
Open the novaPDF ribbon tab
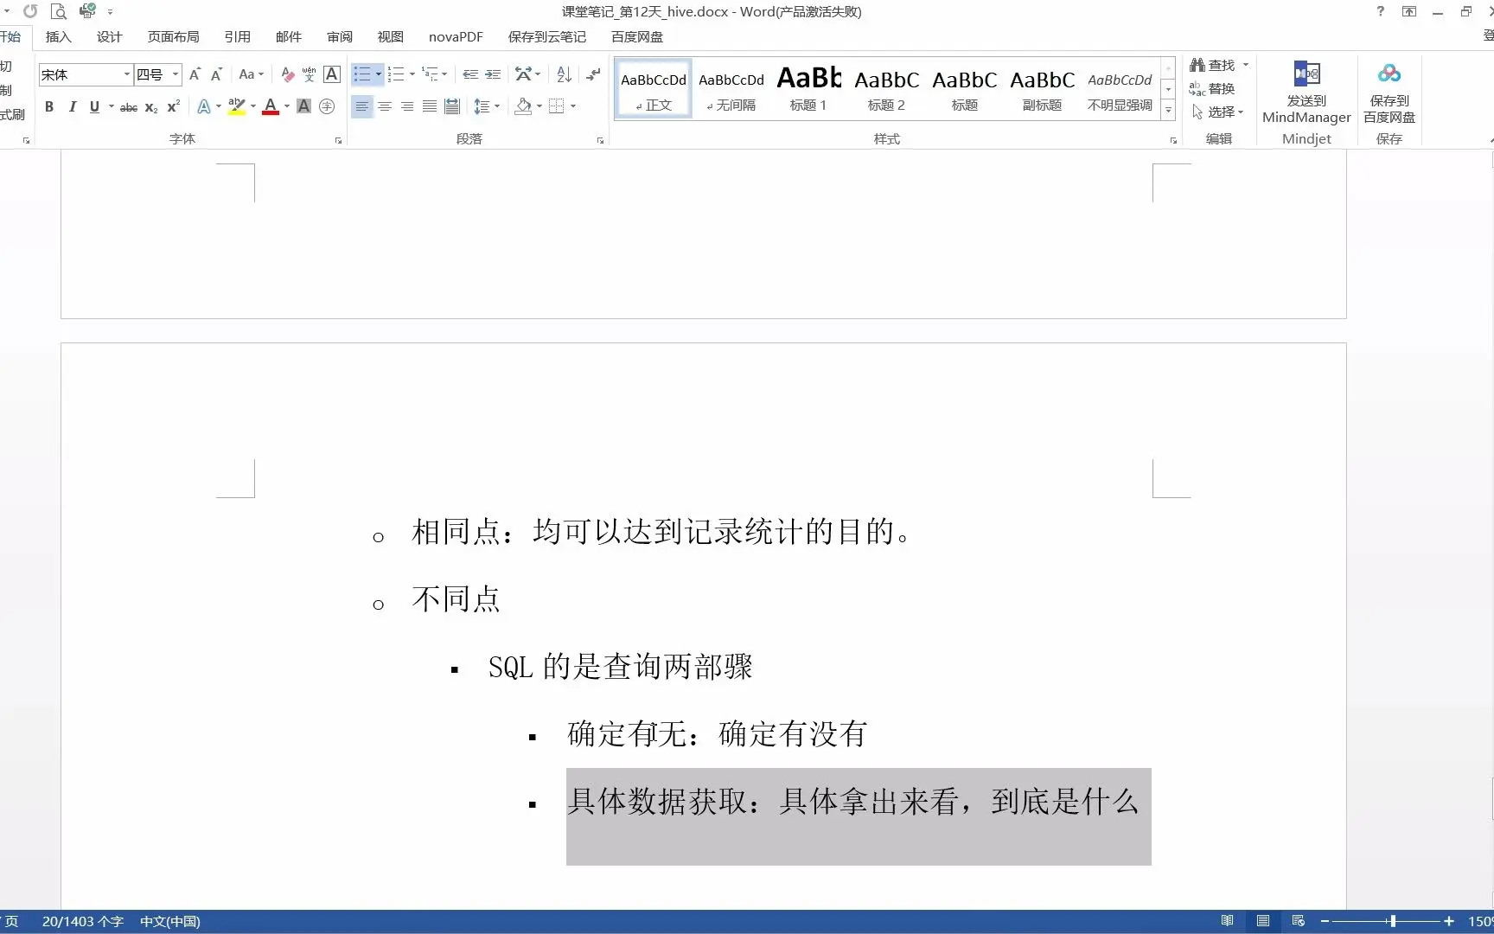(x=456, y=37)
